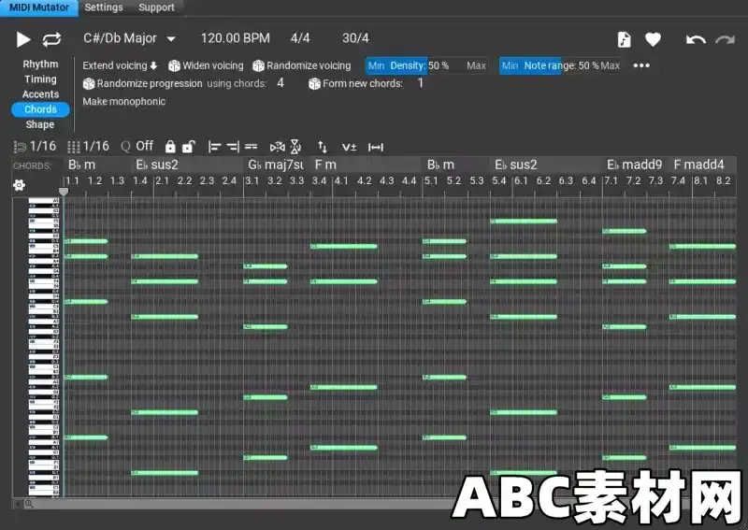The width and height of the screenshot is (748, 530).
Task: Click the timeline at position 3.1
Action: pyautogui.click(x=252, y=180)
